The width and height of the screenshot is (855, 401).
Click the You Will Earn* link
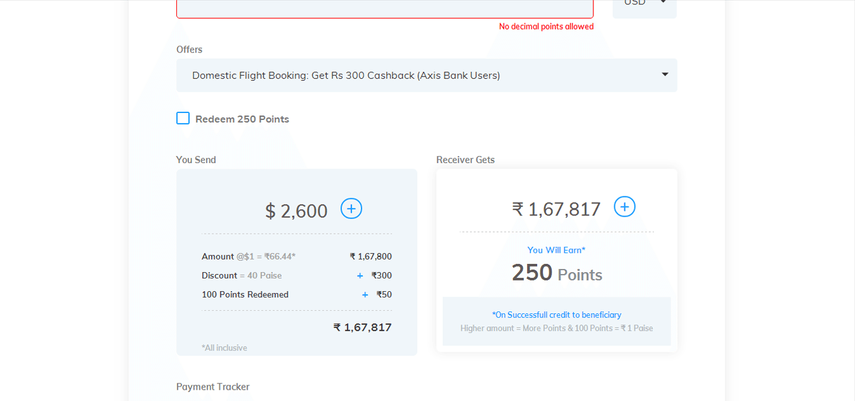(x=557, y=250)
